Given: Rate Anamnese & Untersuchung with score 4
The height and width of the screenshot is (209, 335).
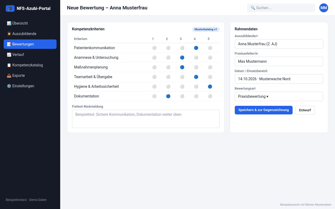Looking at the screenshot, I should click(x=196, y=57).
